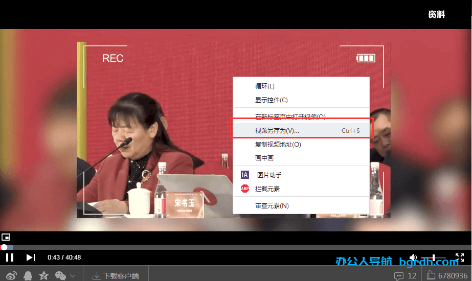This screenshot has height=281, width=472.
Task: Open picture-in-picture mini window icon
Action: (6, 237)
